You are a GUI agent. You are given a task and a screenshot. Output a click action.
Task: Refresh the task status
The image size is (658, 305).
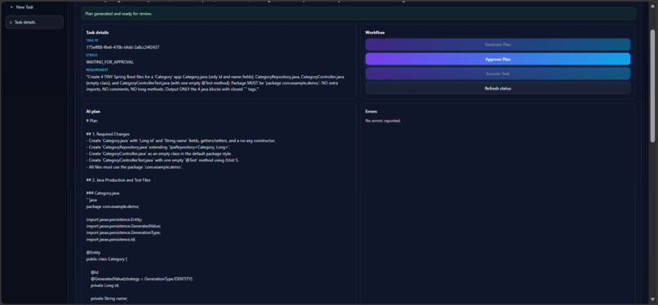click(x=498, y=88)
